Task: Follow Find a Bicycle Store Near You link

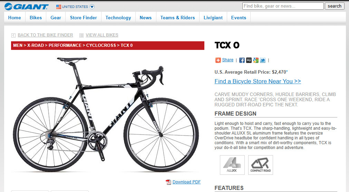Action: (x=258, y=81)
